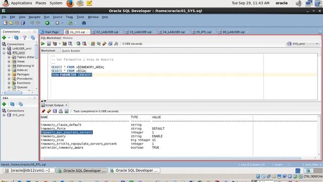
Task: Open the Places menu in top panel
Action: (x=41, y=3)
